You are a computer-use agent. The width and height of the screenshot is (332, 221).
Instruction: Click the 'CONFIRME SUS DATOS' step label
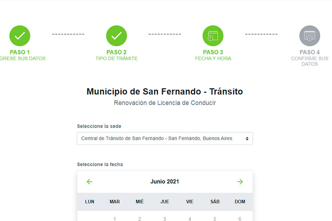coord(309,61)
